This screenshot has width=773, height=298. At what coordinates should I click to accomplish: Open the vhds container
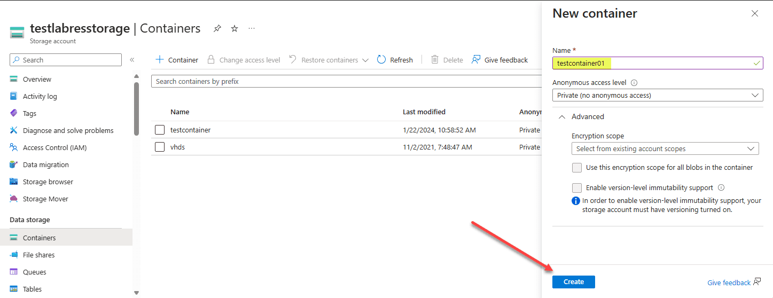point(178,147)
